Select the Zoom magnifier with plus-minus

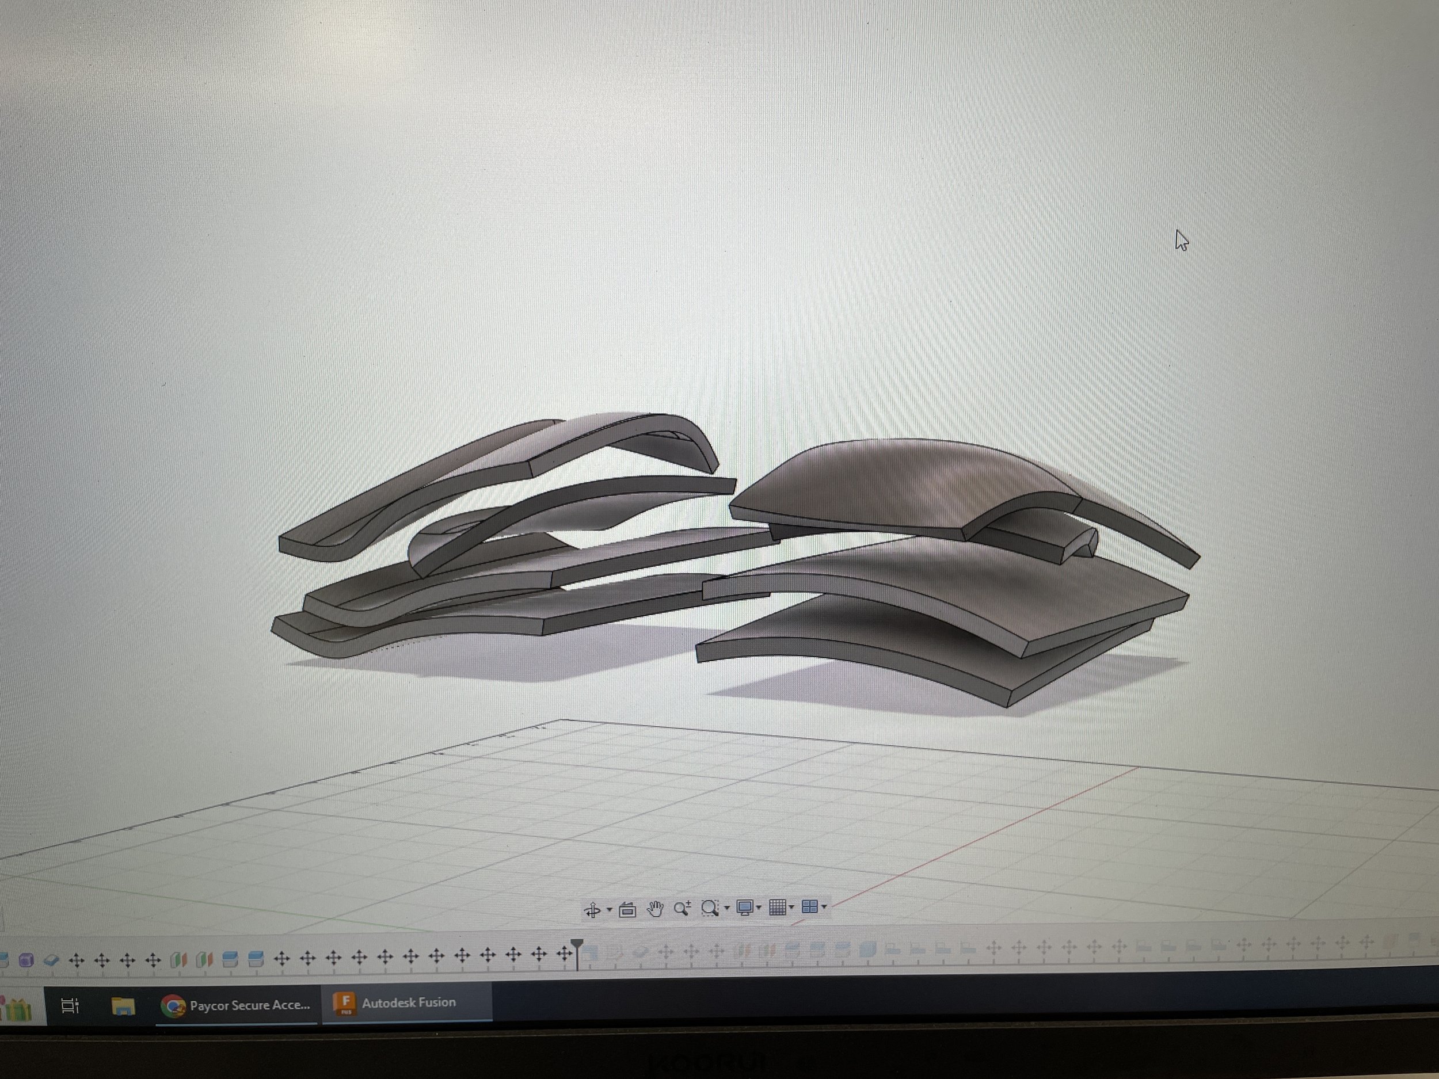(x=683, y=908)
